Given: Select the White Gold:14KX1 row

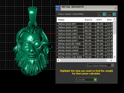Looking at the screenshot, I should (x=85, y=54).
